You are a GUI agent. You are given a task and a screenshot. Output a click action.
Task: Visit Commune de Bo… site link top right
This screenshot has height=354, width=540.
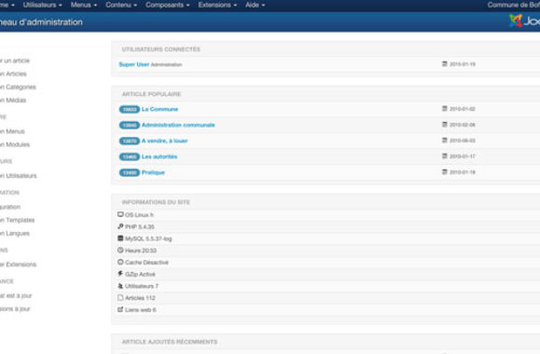pos(514,6)
